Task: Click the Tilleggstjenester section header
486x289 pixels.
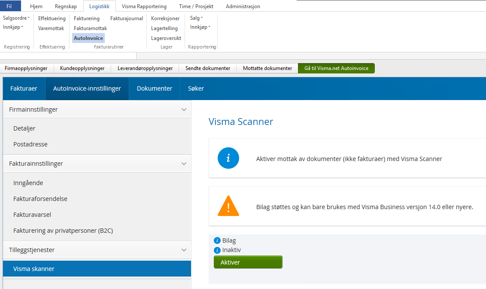Action: pyautogui.click(x=97, y=250)
